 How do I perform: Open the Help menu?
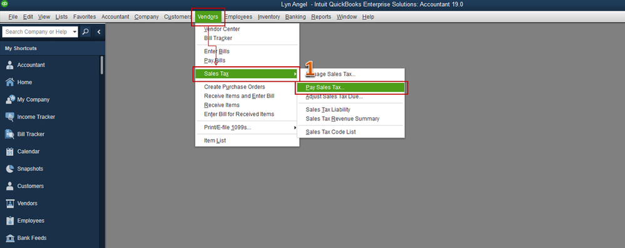(368, 17)
